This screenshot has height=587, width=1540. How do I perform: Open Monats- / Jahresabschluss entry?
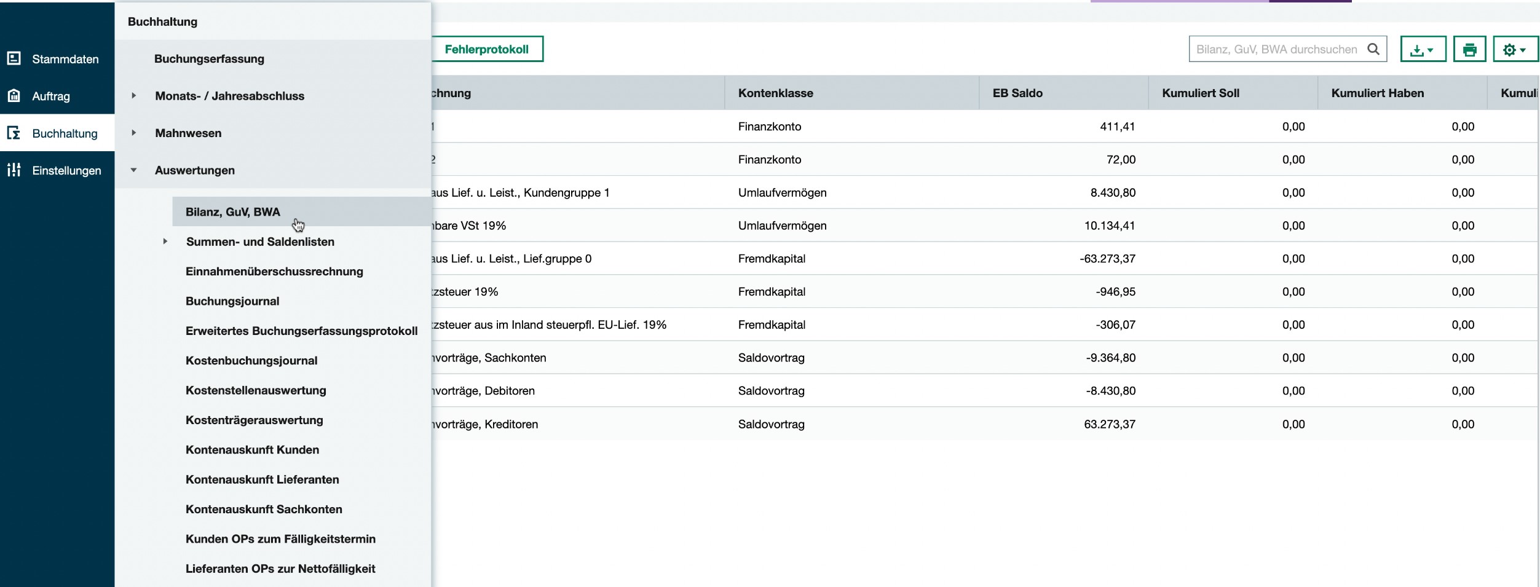coord(229,96)
